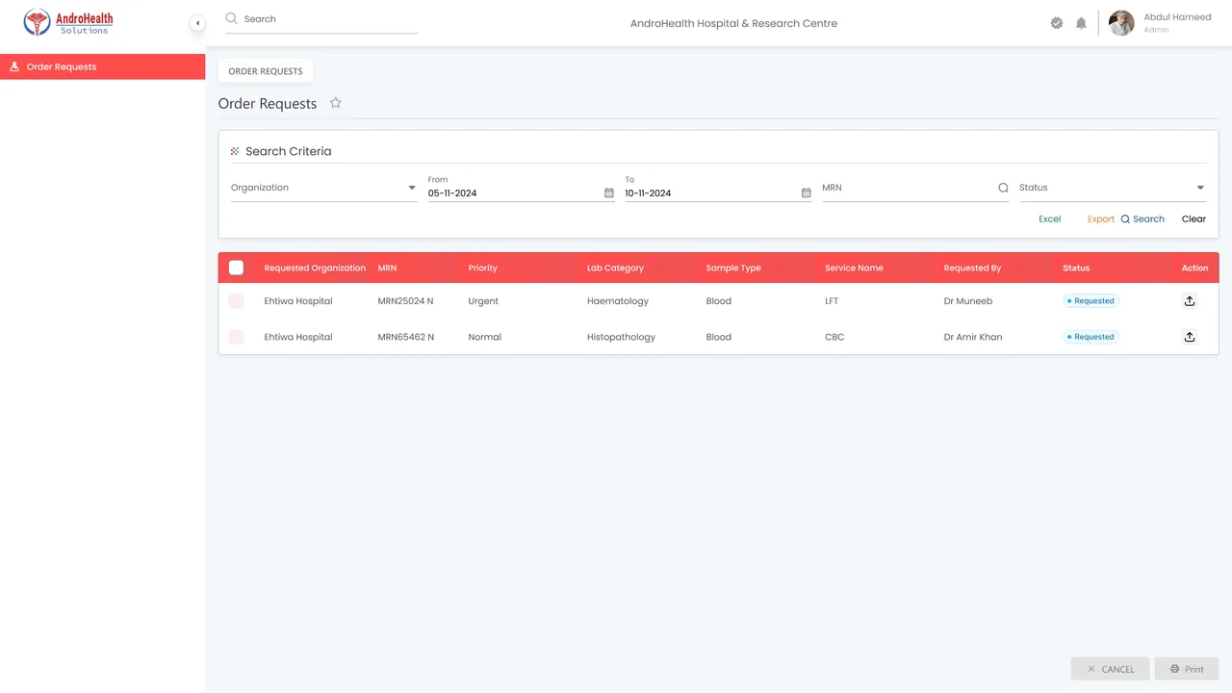1232x693 pixels.
Task: Check the Ehtiwa Hospital CBC row checkbox
Action: [237, 337]
